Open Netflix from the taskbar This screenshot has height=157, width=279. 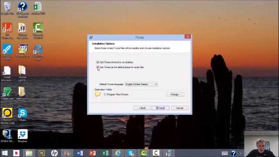click(x=16, y=153)
